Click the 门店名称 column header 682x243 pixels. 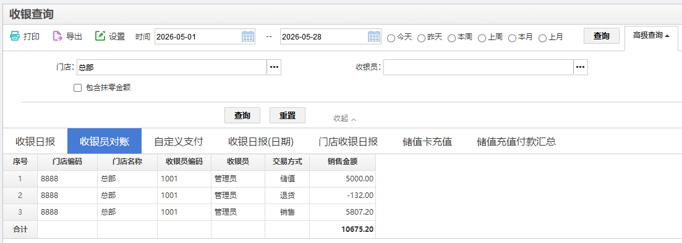(127, 162)
